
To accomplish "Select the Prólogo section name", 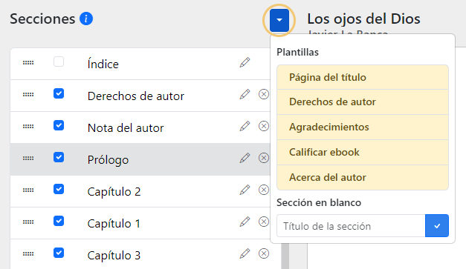I will (108, 160).
